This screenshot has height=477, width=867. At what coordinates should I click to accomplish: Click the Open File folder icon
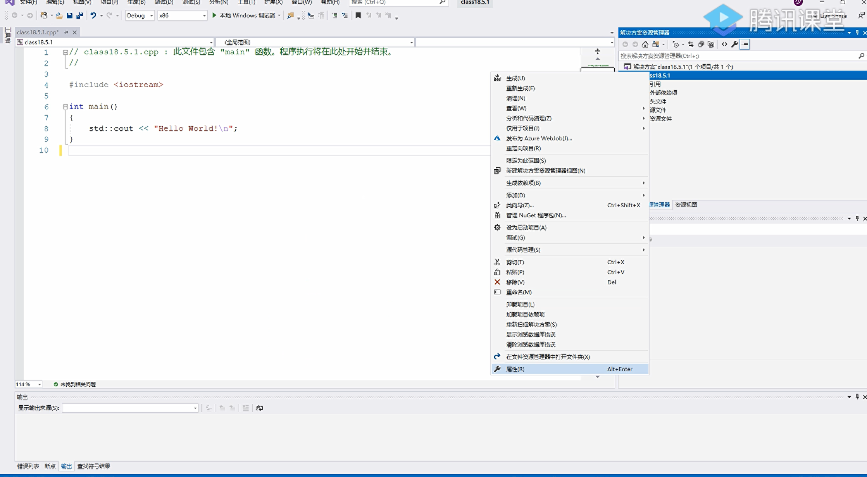tap(59, 15)
